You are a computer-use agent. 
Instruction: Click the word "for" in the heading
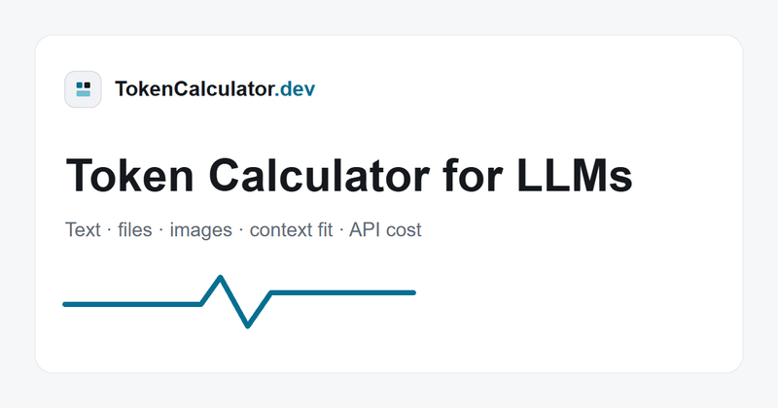473,175
